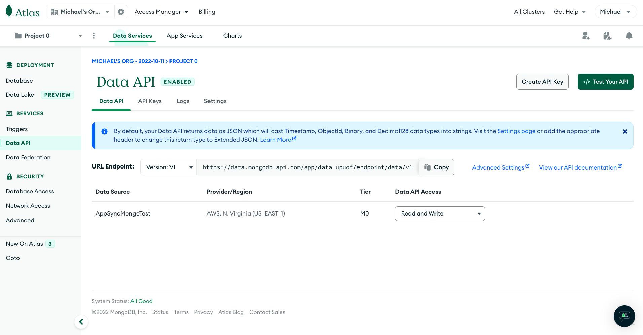The width and height of the screenshot is (643, 335).
Task: Click the AppSyncMongoTest data source name
Action: [123, 213]
